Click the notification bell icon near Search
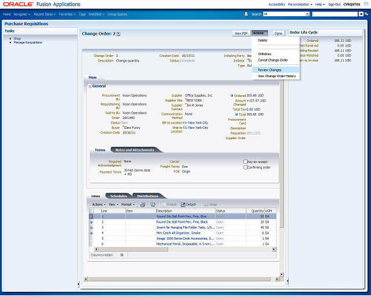Viewport: 371px width, 297px height. (246, 14)
